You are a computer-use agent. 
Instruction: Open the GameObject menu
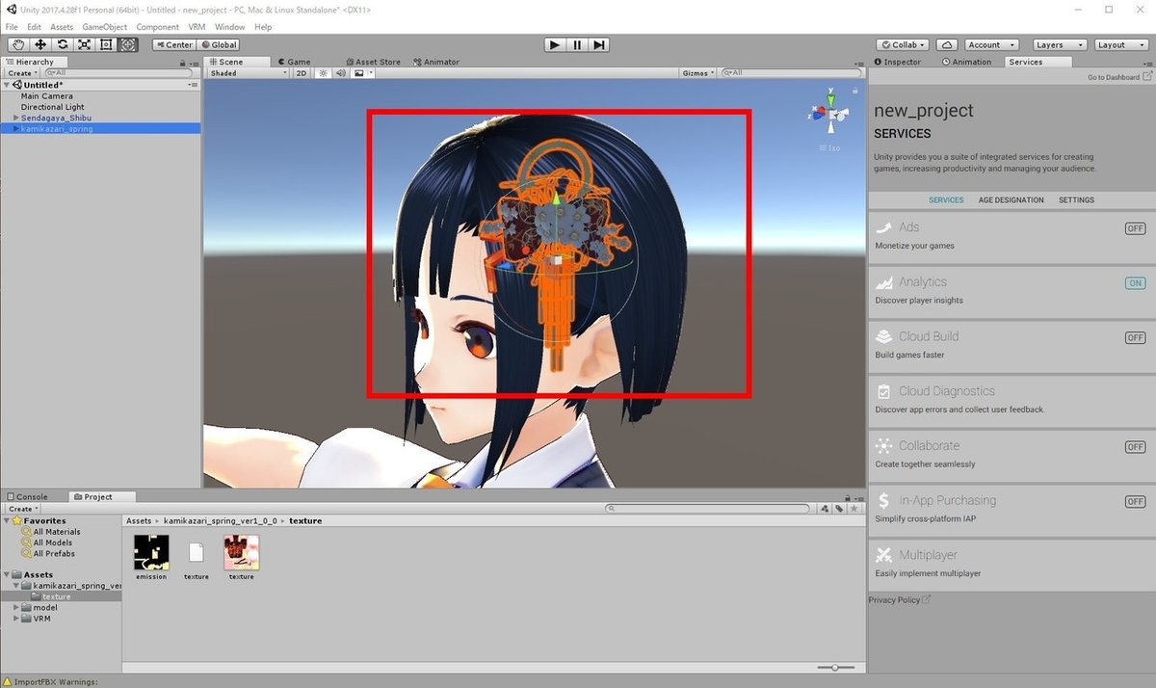105,27
